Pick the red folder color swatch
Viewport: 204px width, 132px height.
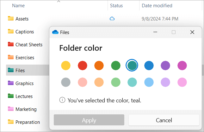point(83,66)
